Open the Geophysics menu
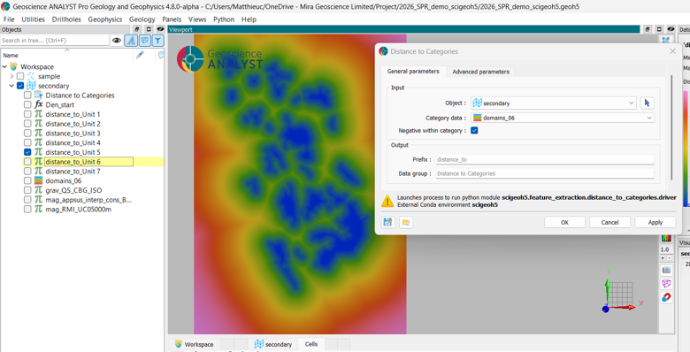This screenshot has width=690, height=352. point(104,19)
